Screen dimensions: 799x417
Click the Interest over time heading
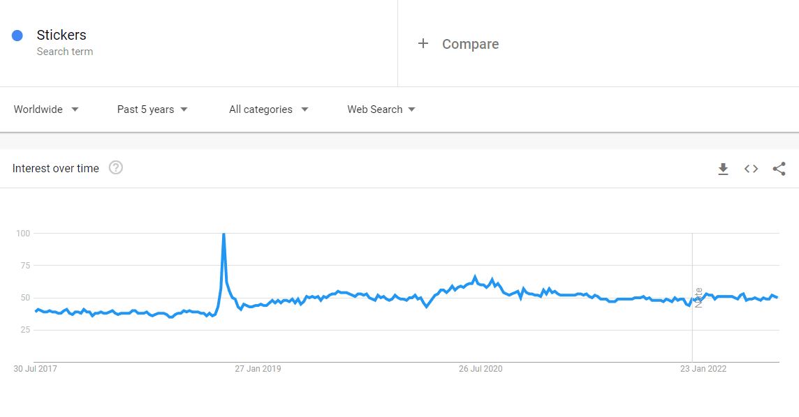[56, 168]
